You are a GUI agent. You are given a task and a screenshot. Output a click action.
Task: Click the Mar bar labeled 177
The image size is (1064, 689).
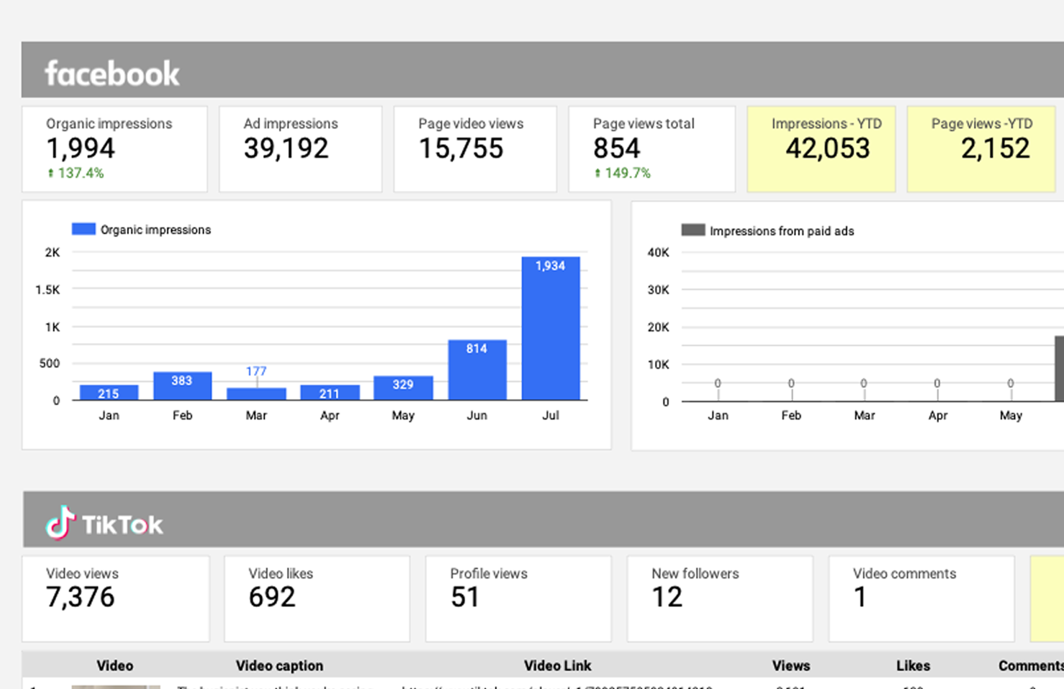[x=256, y=394]
